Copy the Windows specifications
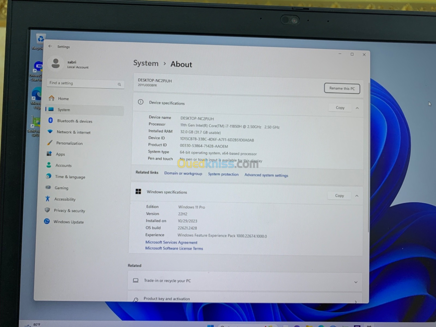 click(339, 195)
